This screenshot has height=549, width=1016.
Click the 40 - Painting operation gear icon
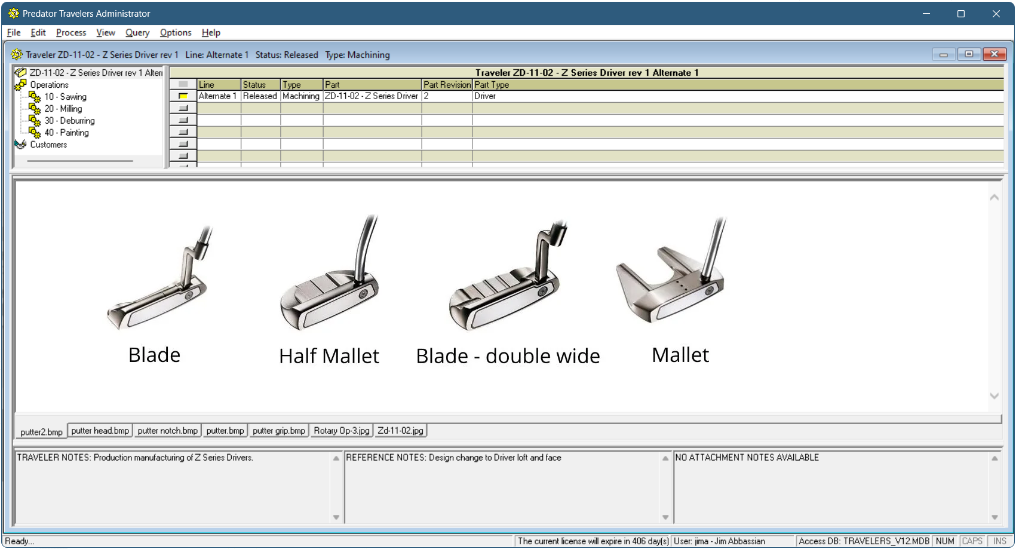coord(34,133)
